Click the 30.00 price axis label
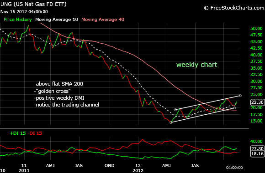Image resolution: width=265 pixels, height=173 pixels. click(256, 81)
